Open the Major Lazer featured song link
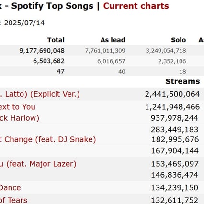 38,164
